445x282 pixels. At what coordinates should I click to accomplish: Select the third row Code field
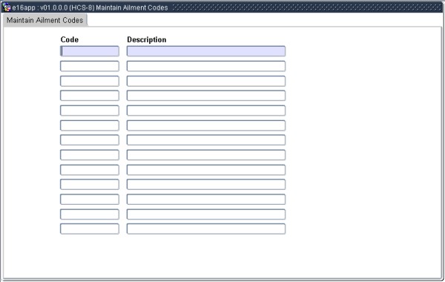(x=90, y=81)
